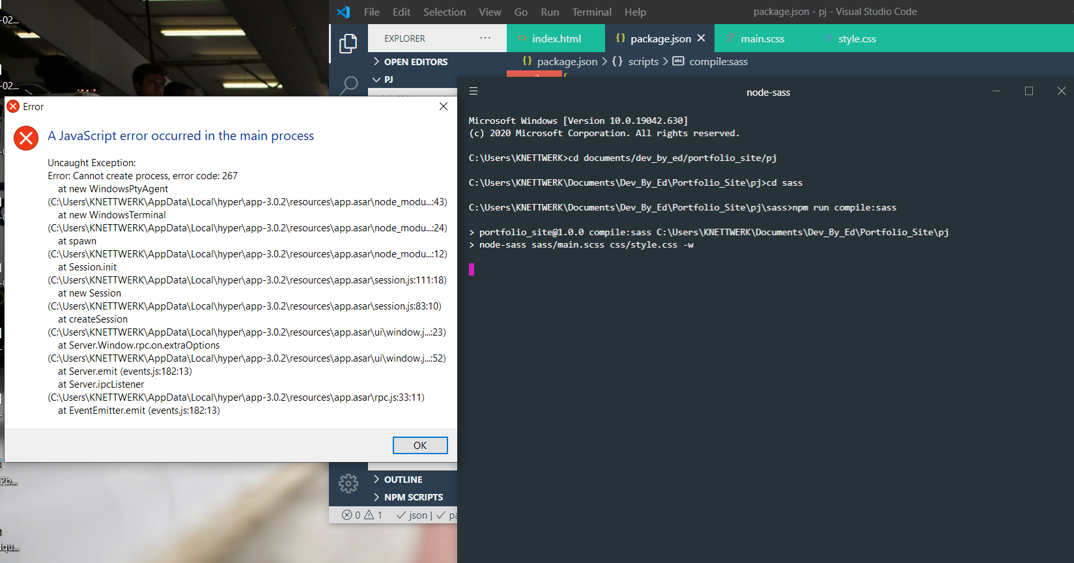Viewport: 1074px width, 563px height.
Task: Click the 'at Server.emit (events.js:182:13)' line
Action: [125, 371]
